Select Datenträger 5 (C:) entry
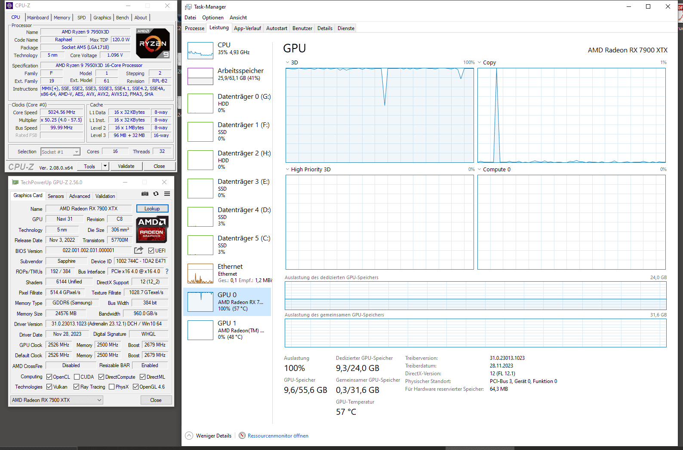The image size is (683, 450). [x=227, y=245]
